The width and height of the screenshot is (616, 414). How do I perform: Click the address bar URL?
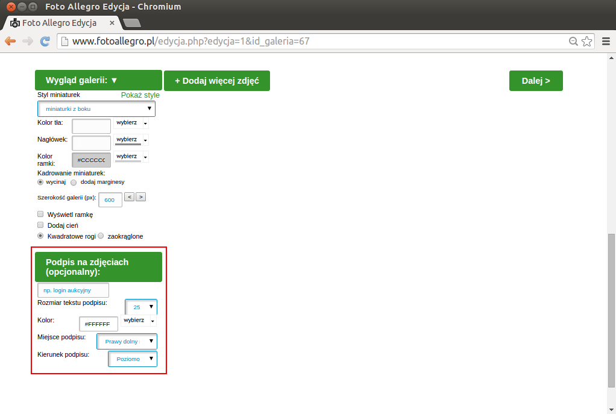(x=191, y=41)
